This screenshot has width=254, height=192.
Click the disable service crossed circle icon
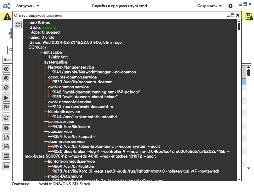(6, 87)
